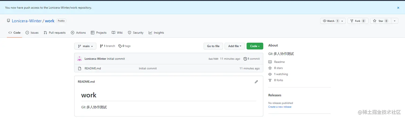Image resolution: width=405 pixels, height=119 pixels.
Task: Click the Go to file button
Action: click(213, 46)
